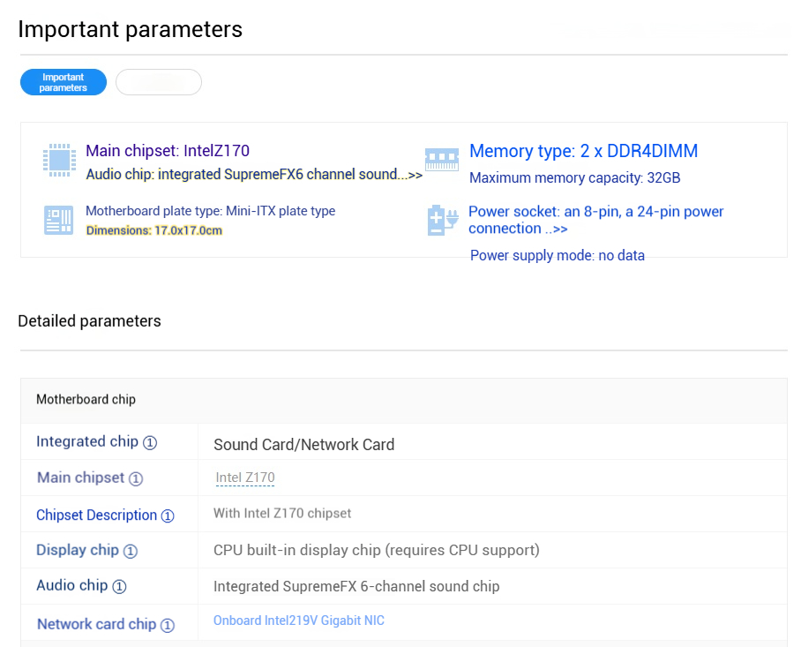This screenshot has height=647, width=801.
Task: Open the Intel Z170 dashed-underline link
Action: click(245, 478)
